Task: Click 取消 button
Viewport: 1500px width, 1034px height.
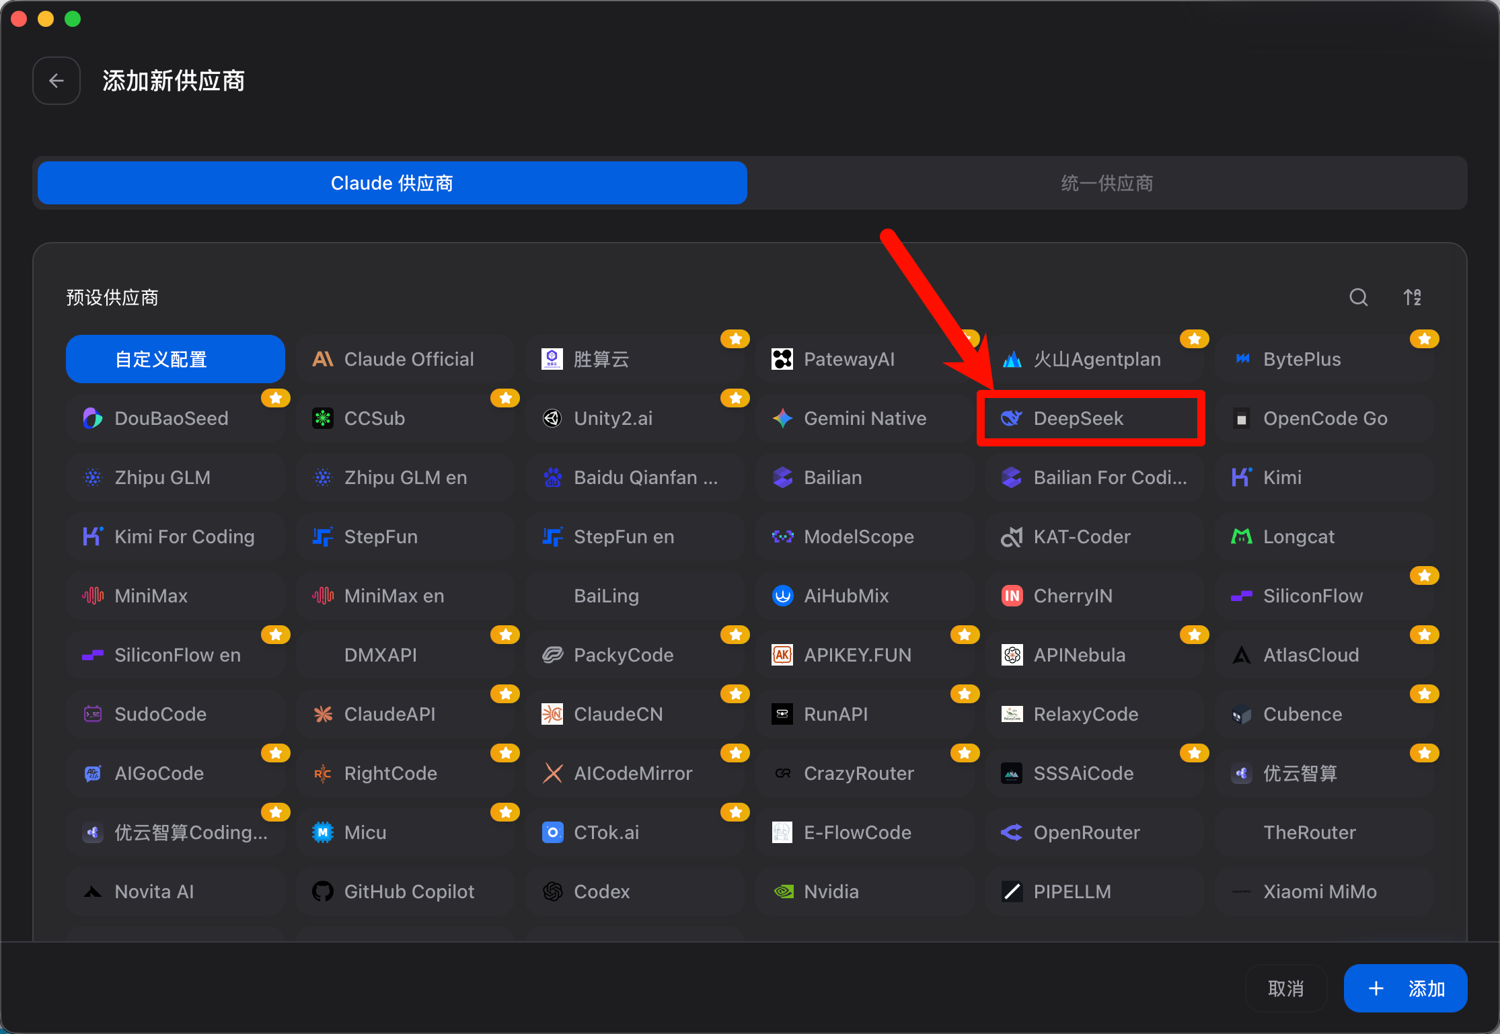Action: click(x=1285, y=988)
